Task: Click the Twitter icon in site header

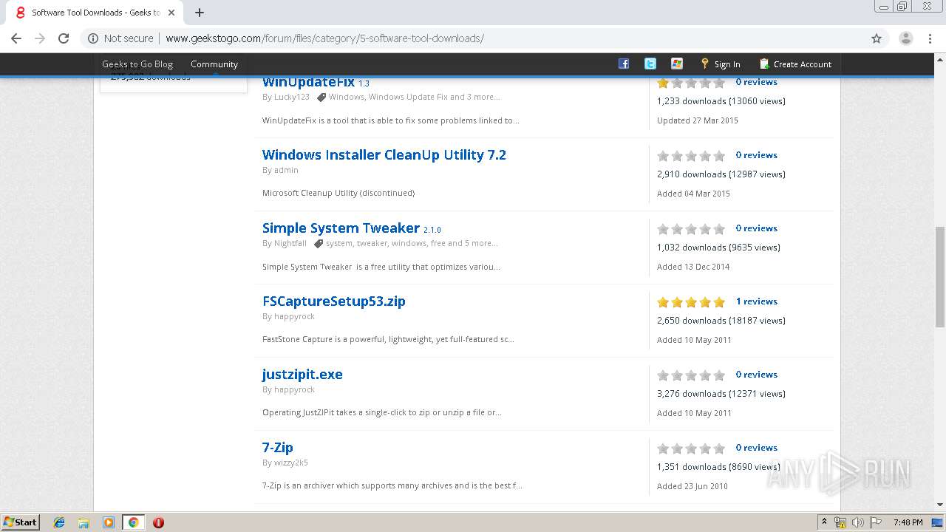Action: pyautogui.click(x=650, y=64)
